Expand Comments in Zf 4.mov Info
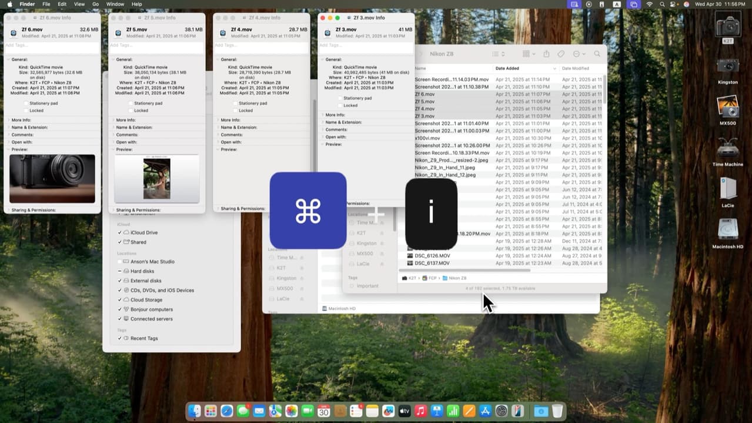Screen dimensions: 752x423 click(217, 135)
